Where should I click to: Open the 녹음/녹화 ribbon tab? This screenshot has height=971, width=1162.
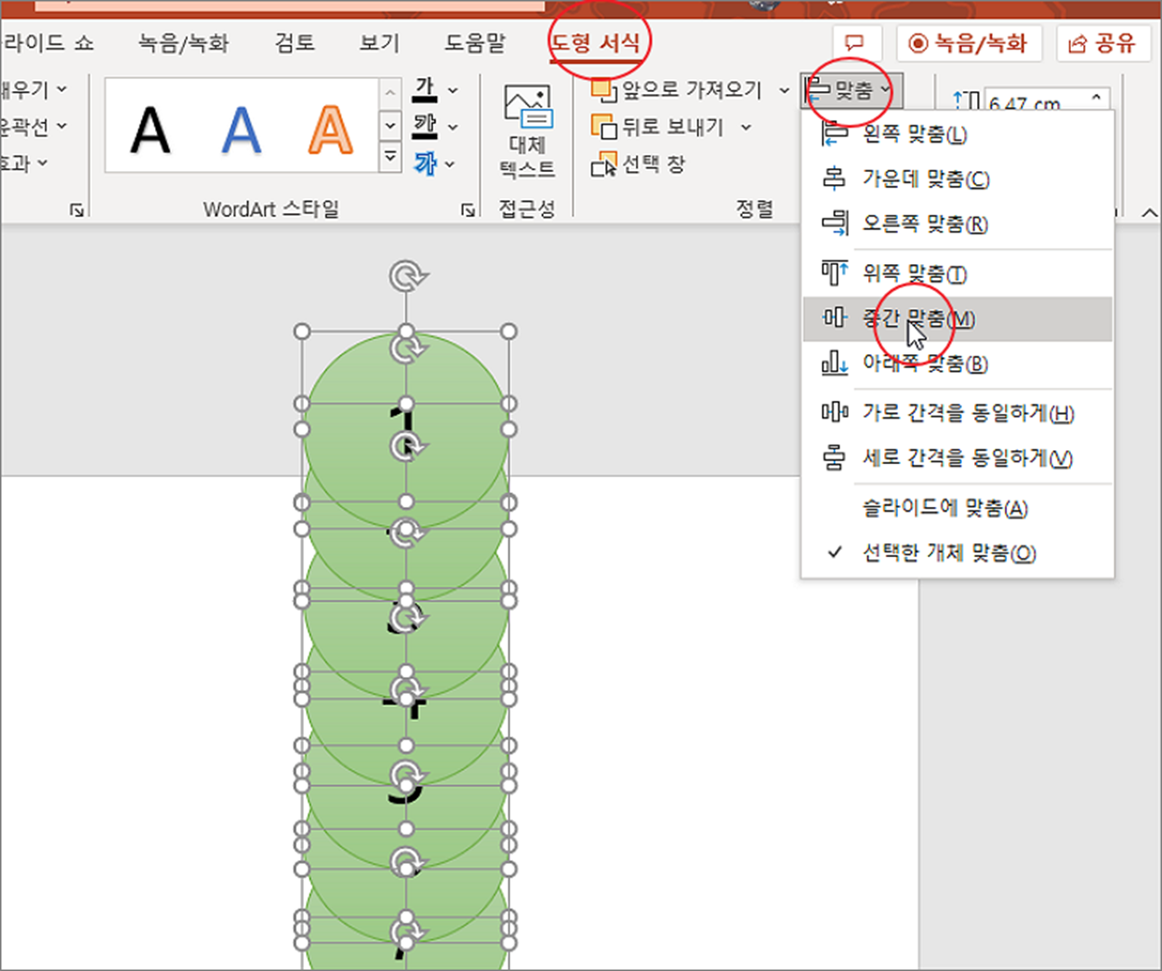183,43
